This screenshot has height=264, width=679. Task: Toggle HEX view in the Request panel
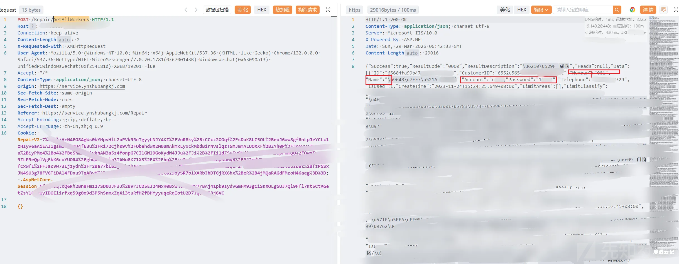pos(262,10)
